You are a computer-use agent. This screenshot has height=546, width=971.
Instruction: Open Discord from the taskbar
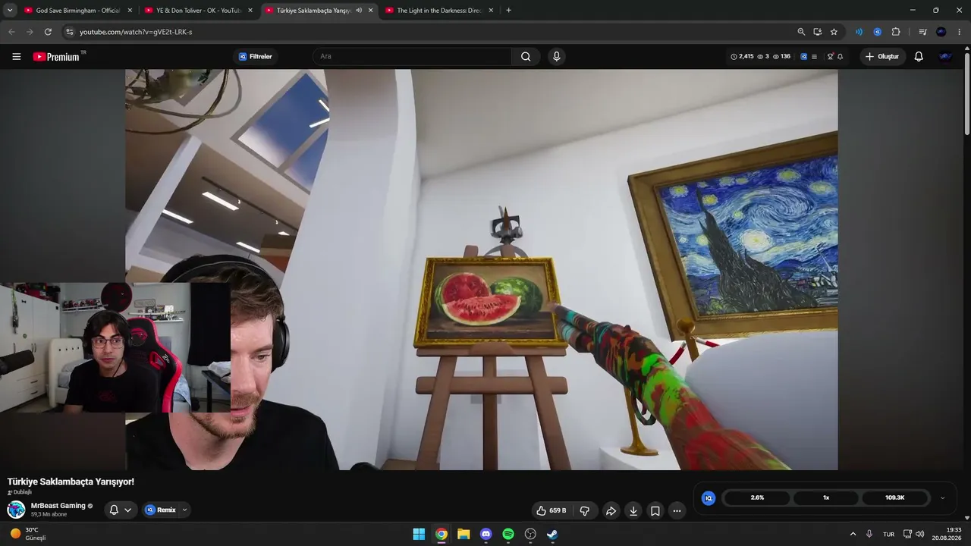485,534
